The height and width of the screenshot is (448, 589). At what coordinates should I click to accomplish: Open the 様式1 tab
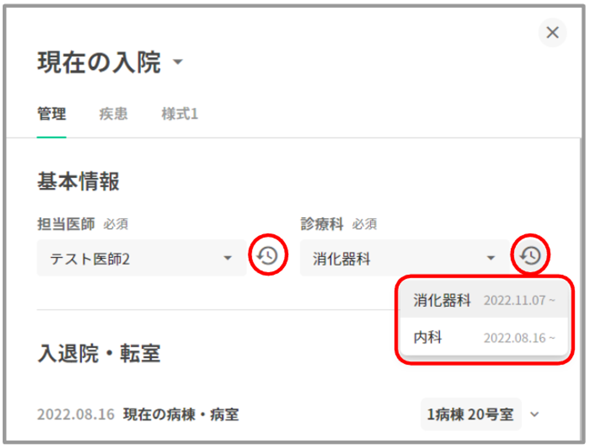[180, 114]
